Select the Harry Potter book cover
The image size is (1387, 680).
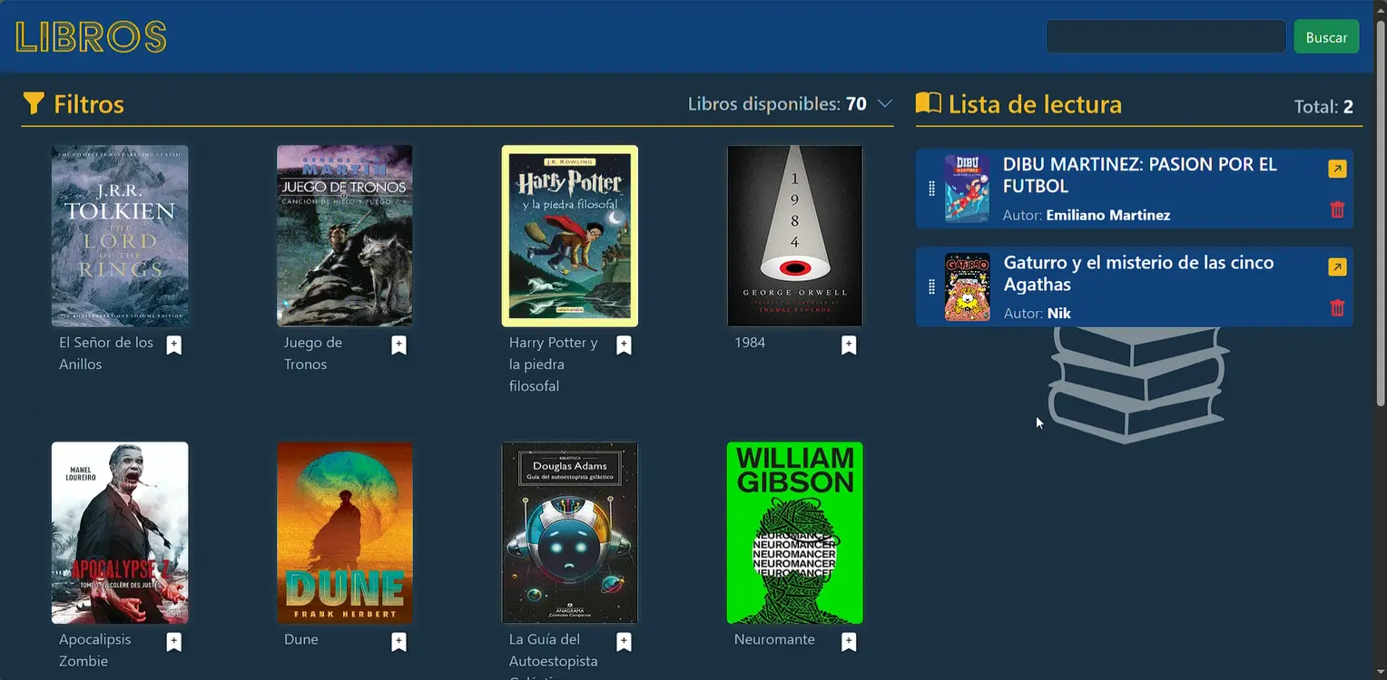[x=570, y=236]
